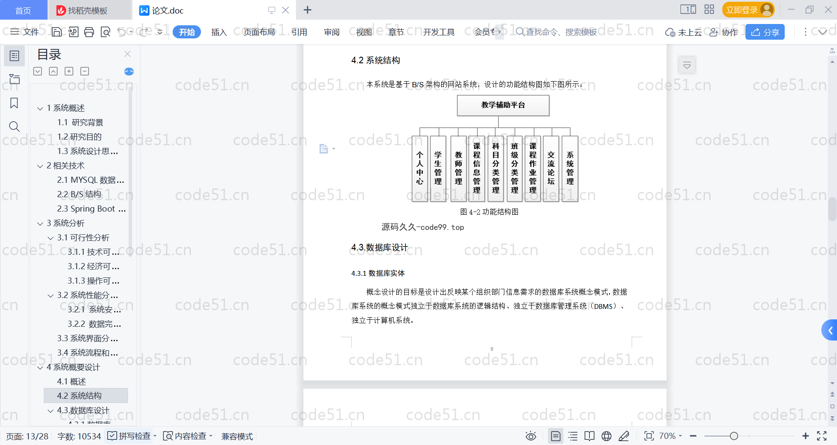Collapse all outline levels minus icon
837x445 pixels.
click(x=85, y=71)
